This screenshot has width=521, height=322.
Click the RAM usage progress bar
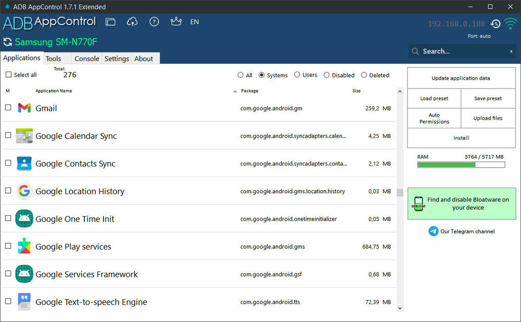click(x=461, y=165)
